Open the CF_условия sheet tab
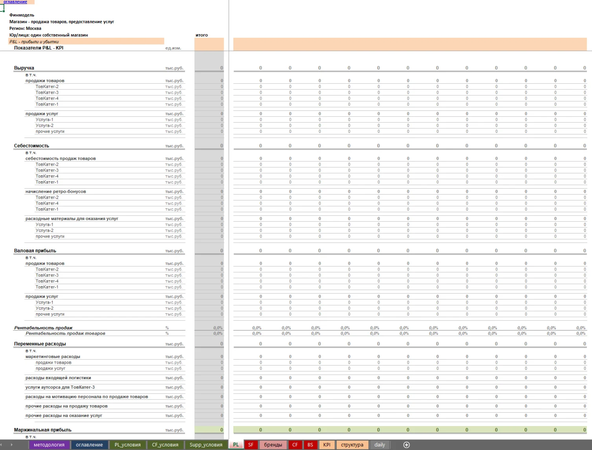The image size is (592, 450). [165, 445]
